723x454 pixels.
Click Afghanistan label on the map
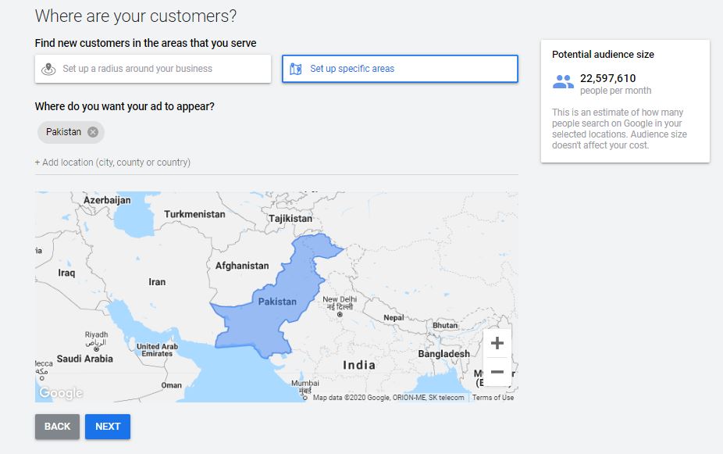click(242, 266)
